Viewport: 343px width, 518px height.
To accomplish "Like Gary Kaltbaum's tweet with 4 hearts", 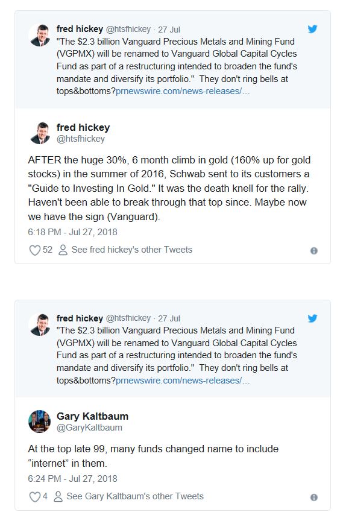I will pos(35,496).
